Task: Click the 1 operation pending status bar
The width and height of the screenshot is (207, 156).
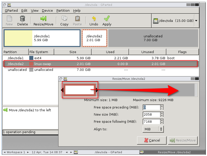Action: [x=30, y=132]
